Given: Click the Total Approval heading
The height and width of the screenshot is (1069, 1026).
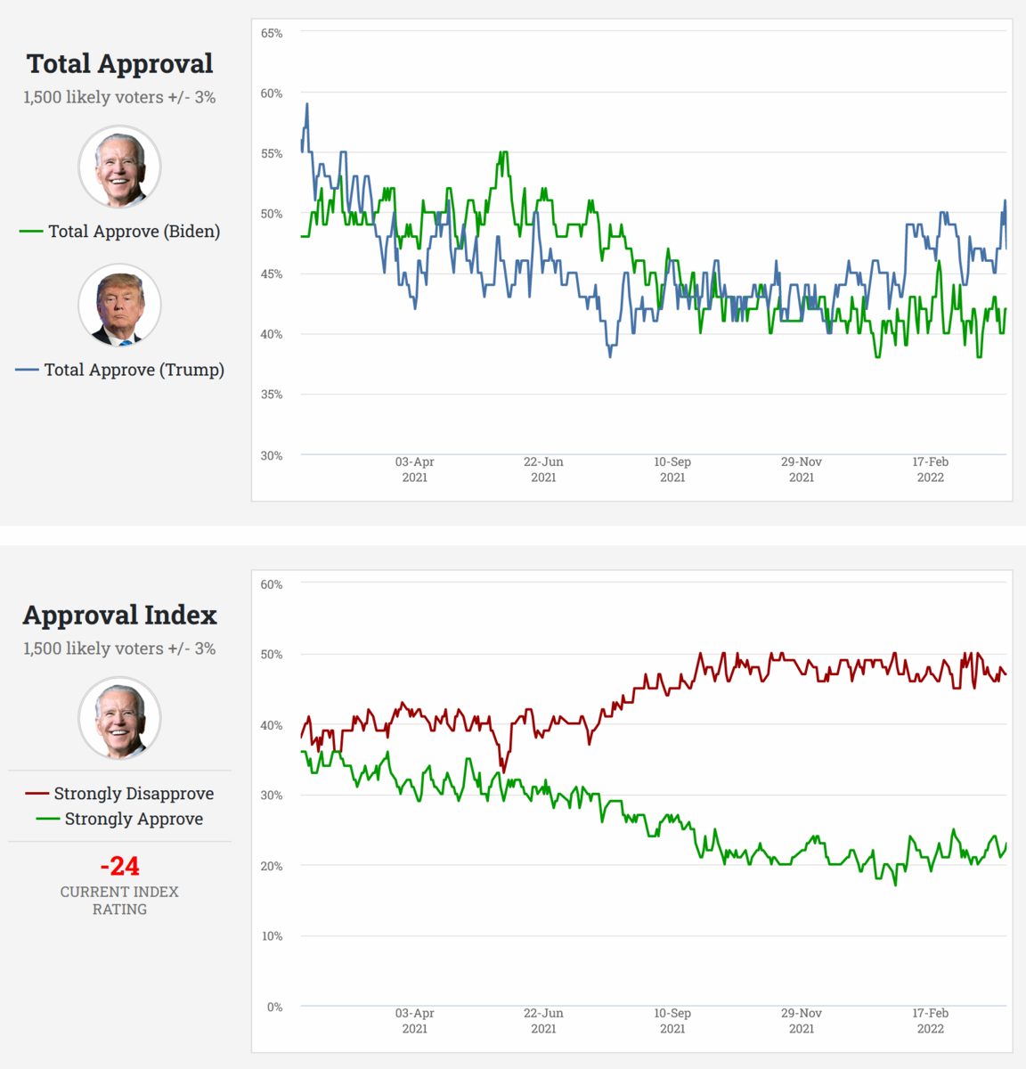Looking at the screenshot, I should (119, 64).
